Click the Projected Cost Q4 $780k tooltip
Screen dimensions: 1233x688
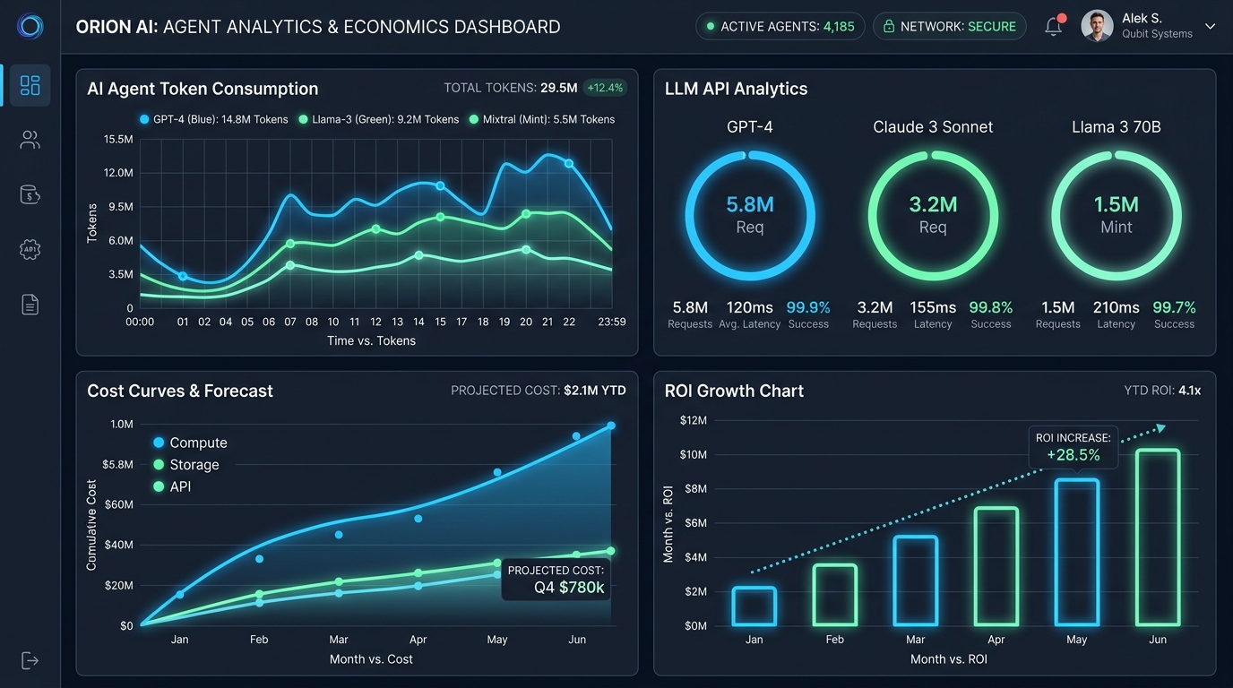pyautogui.click(x=556, y=580)
